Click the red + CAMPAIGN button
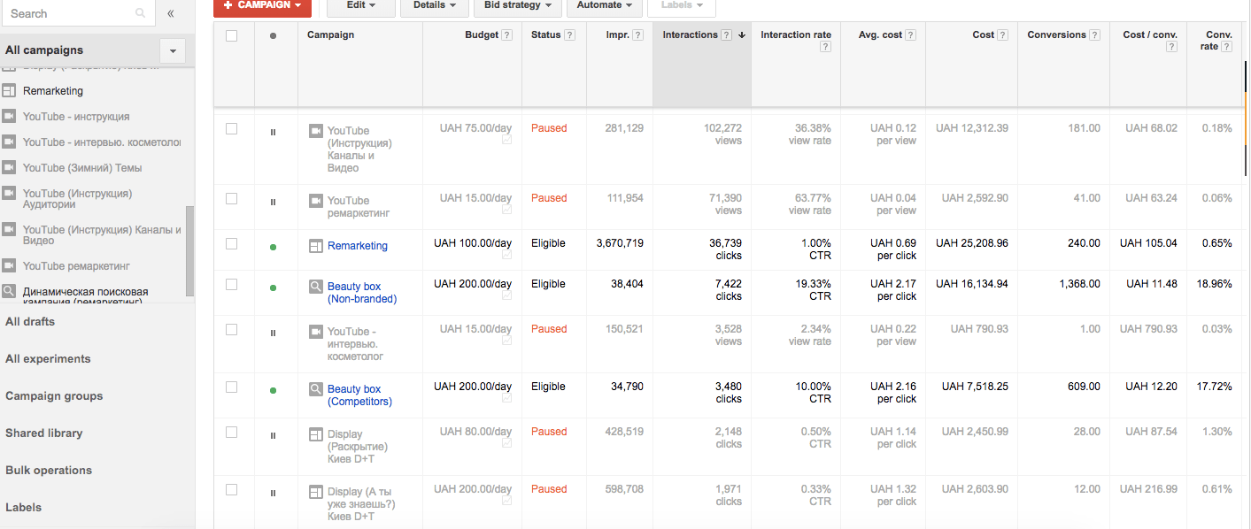This screenshot has width=1251, height=529. point(262,5)
